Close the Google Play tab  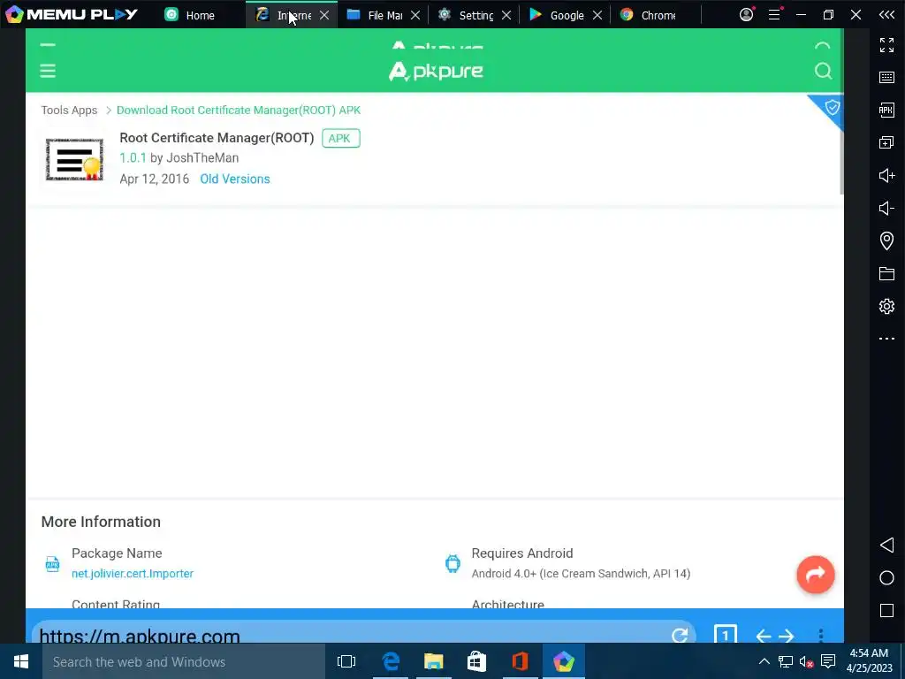pyautogui.click(x=597, y=15)
